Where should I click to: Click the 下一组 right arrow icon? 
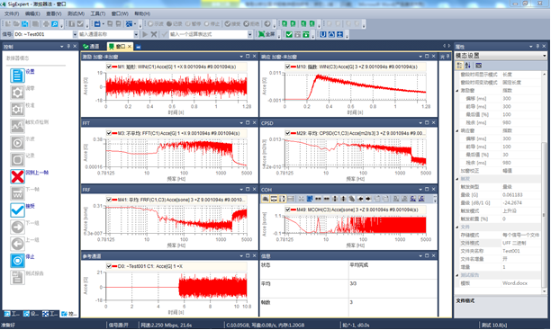click(17, 227)
